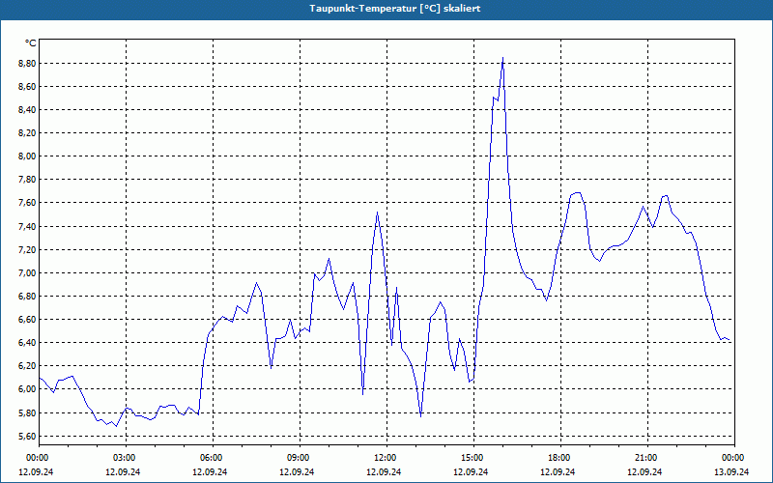Select the 12.09.24 date under 12:00
Image resolution: width=773 pixels, height=483 pixels.
click(384, 471)
